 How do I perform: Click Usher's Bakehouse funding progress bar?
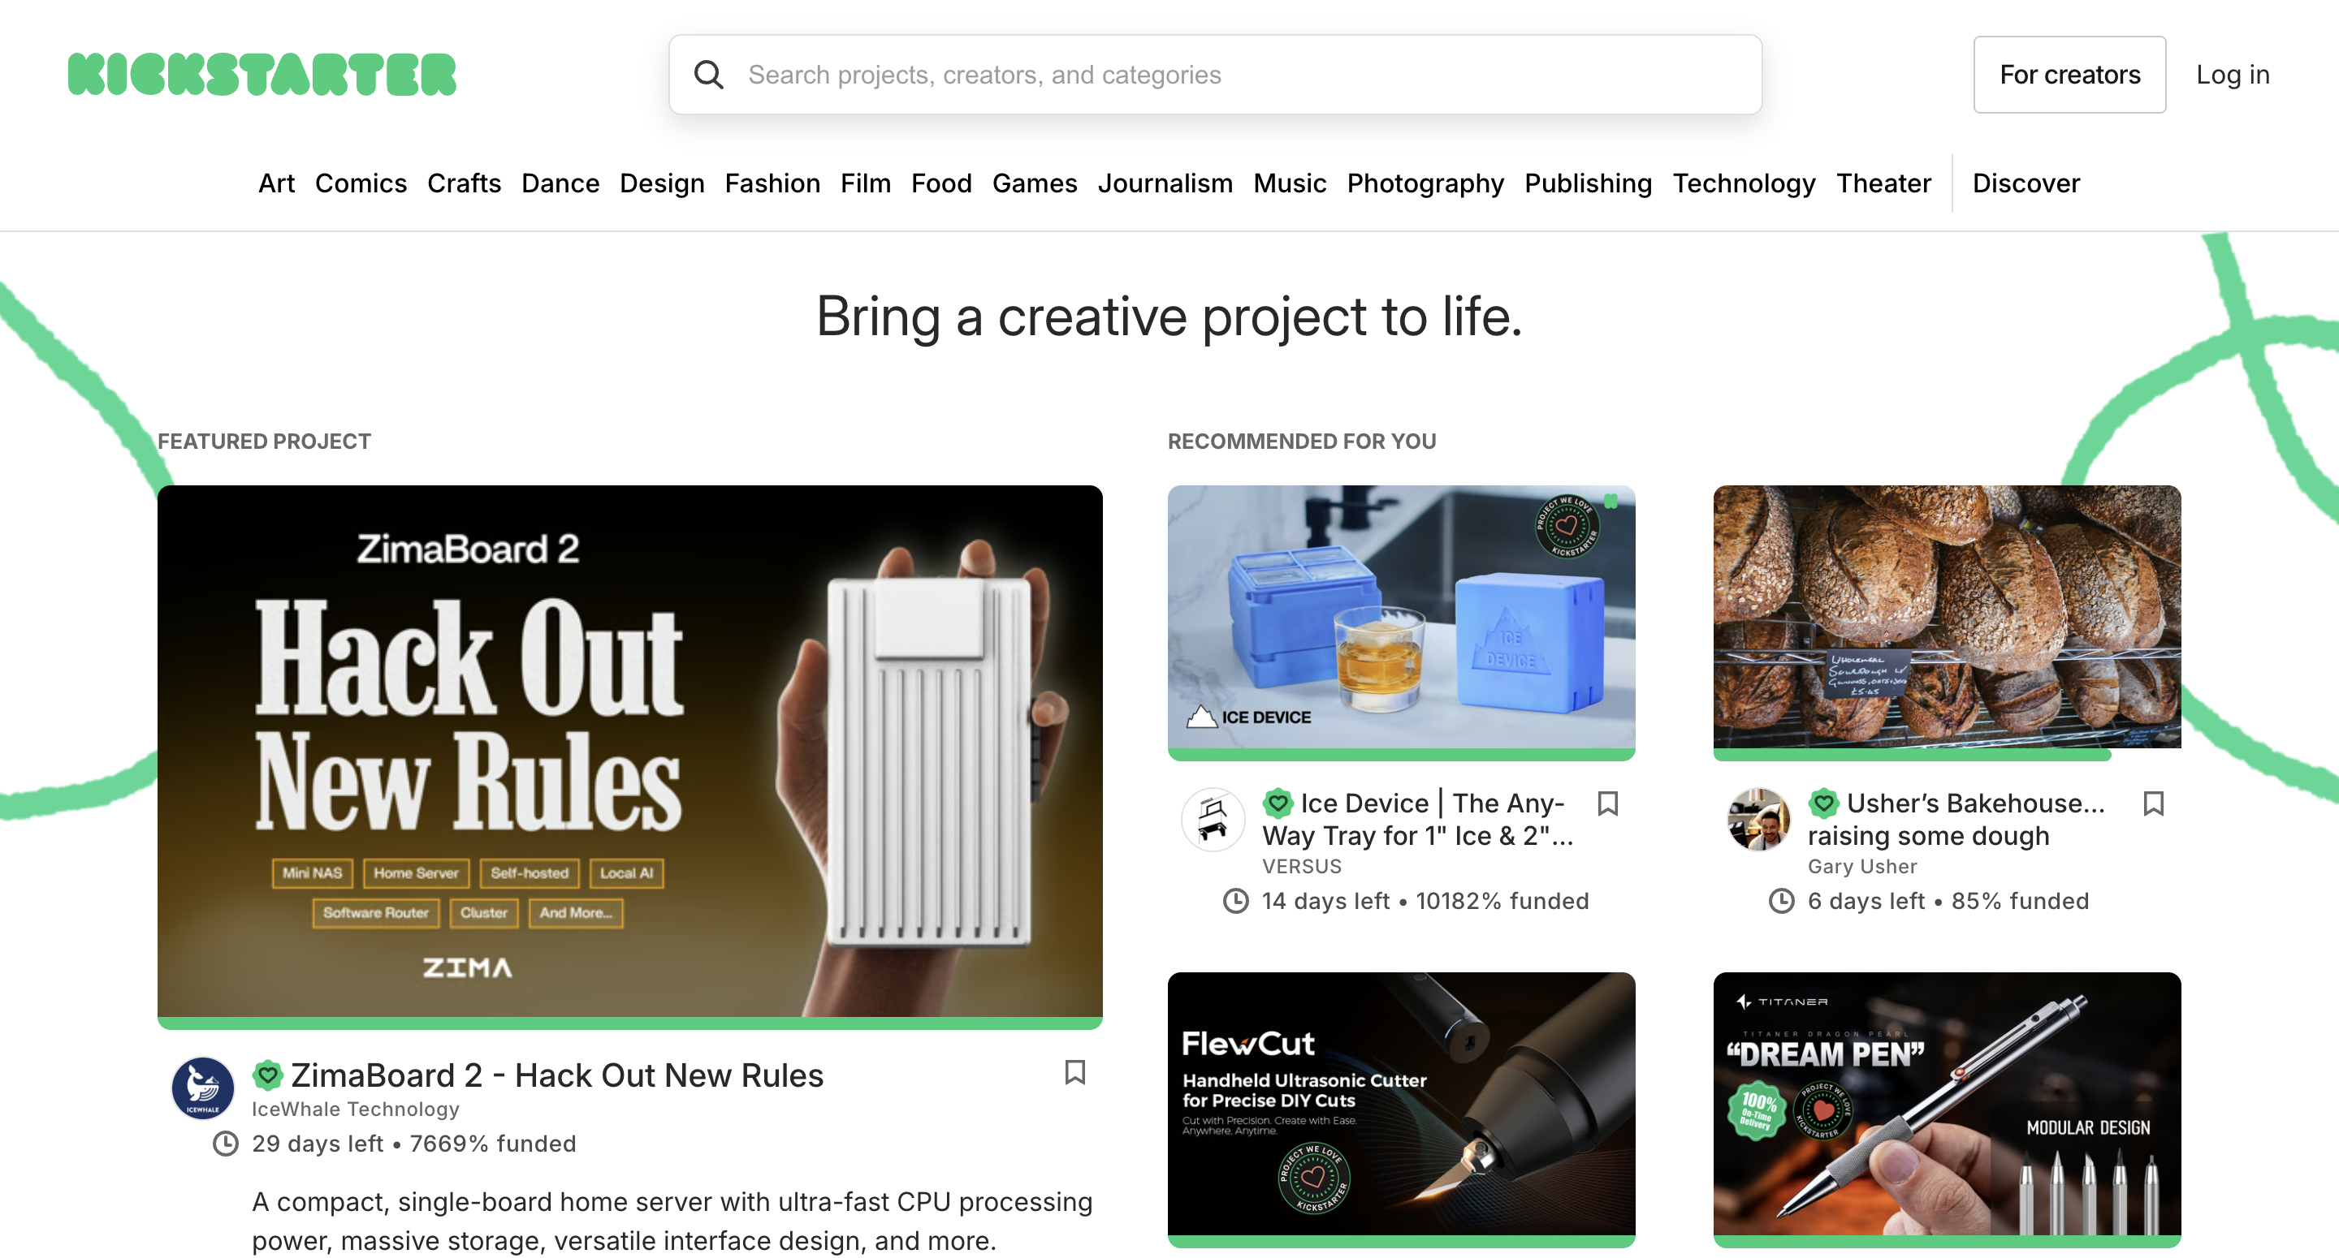click(1913, 754)
